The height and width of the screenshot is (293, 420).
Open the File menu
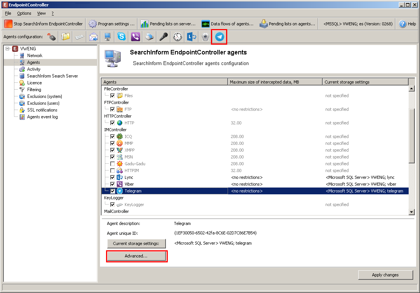[x=8, y=13]
